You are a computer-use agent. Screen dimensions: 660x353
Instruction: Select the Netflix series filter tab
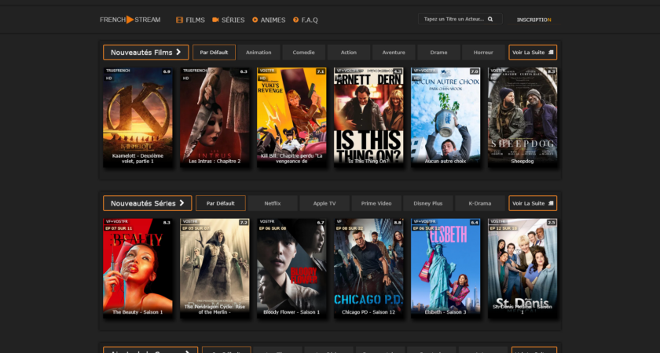[273, 203]
